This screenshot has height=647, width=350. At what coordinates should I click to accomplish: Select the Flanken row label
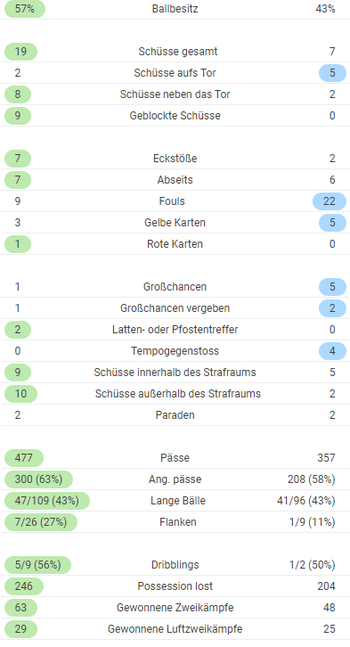tap(178, 522)
